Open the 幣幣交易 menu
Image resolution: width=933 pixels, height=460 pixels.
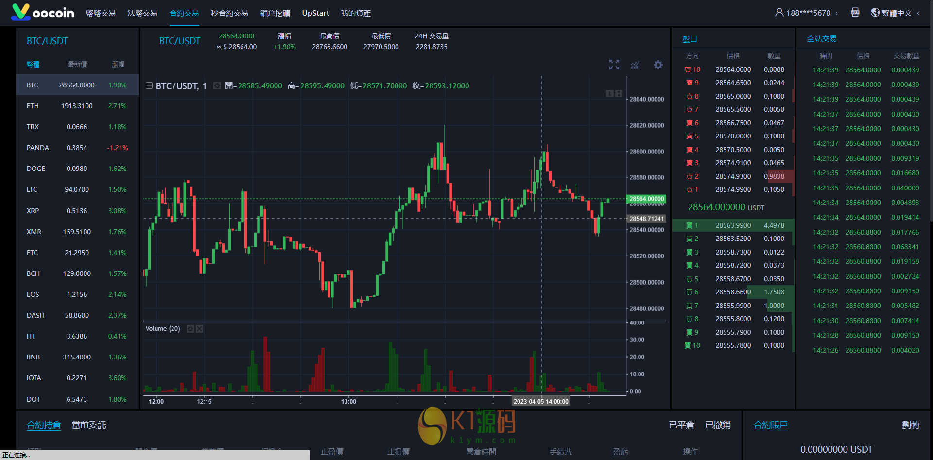(x=101, y=13)
